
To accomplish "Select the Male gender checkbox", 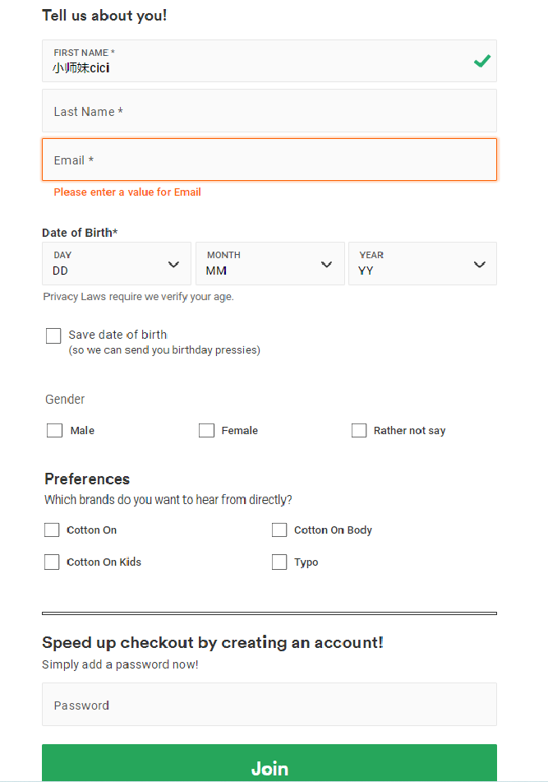I will (x=55, y=430).
